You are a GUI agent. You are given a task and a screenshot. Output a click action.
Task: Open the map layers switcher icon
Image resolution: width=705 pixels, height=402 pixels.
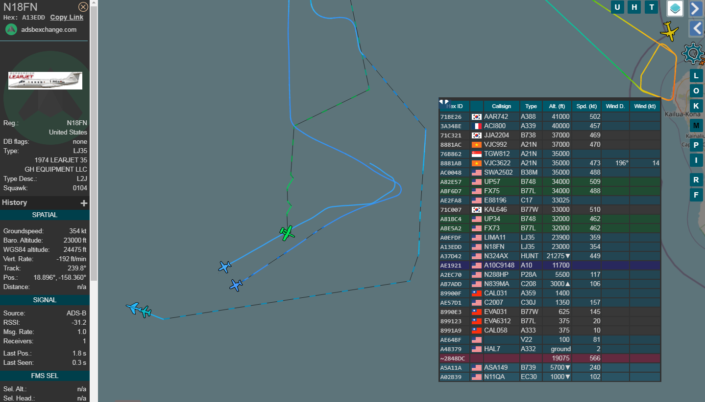(x=675, y=8)
